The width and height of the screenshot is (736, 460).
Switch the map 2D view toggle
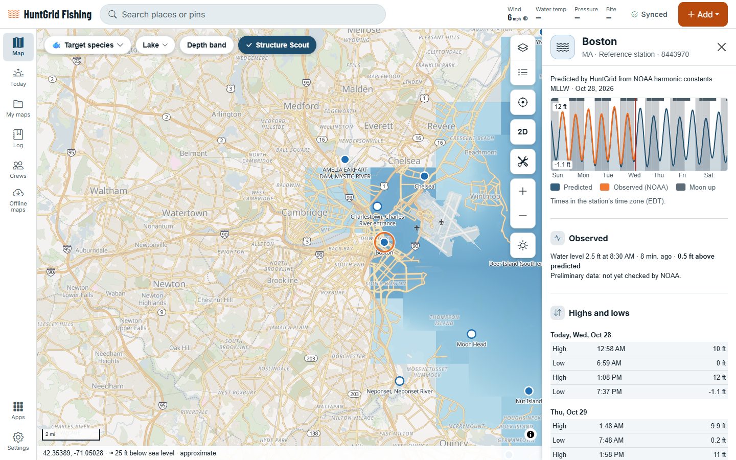pos(523,132)
